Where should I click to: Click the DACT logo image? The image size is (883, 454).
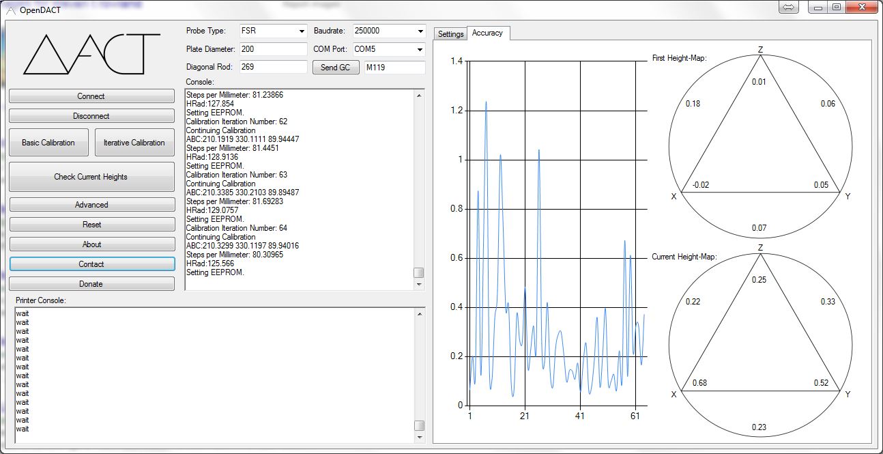(x=91, y=54)
